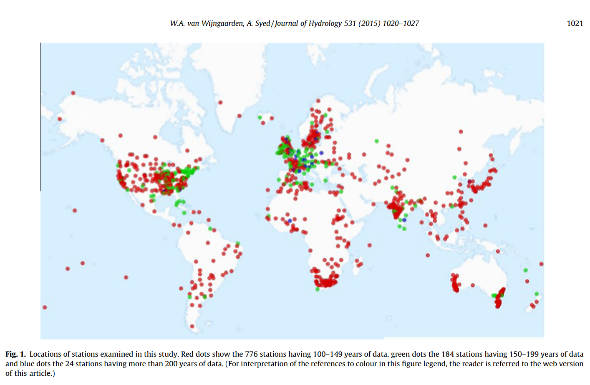The width and height of the screenshot is (590, 385).
Task: Select the red dot in central Australia
Action: pyautogui.click(x=473, y=285)
